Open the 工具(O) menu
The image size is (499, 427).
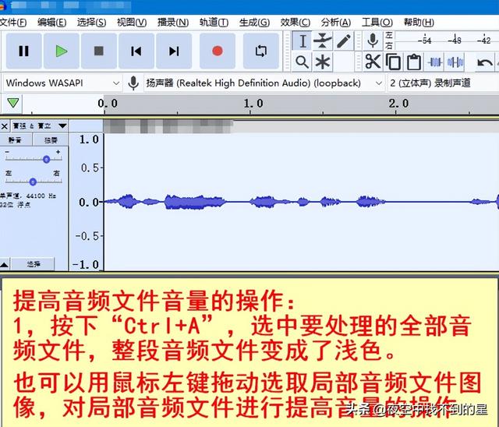(x=377, y=23)
